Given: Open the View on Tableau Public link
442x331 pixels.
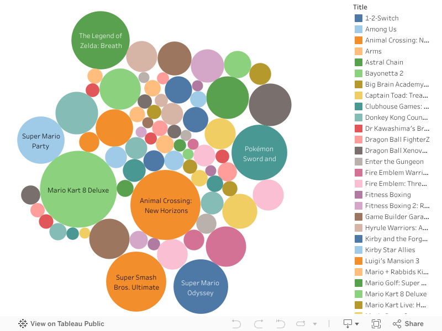Looking at the screenshot, I should click(67, 324).
